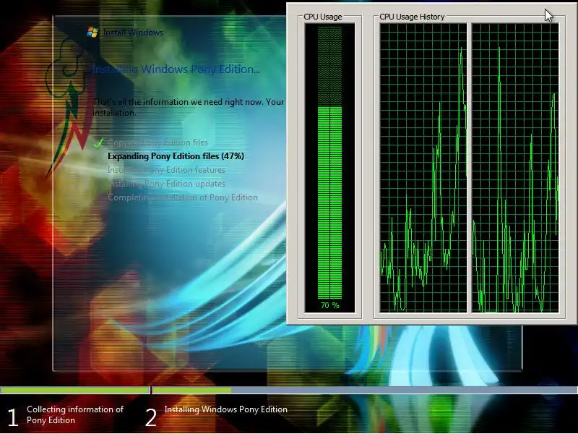Click the 'Install Windows' title text
Viewport: 578px width, 434px height.
(x=133, y=33)
